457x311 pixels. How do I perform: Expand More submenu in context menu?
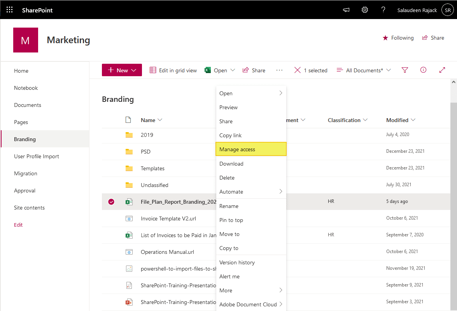251,290
